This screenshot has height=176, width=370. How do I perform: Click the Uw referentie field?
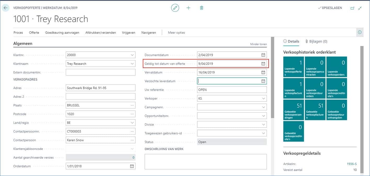tap(232, 90)
